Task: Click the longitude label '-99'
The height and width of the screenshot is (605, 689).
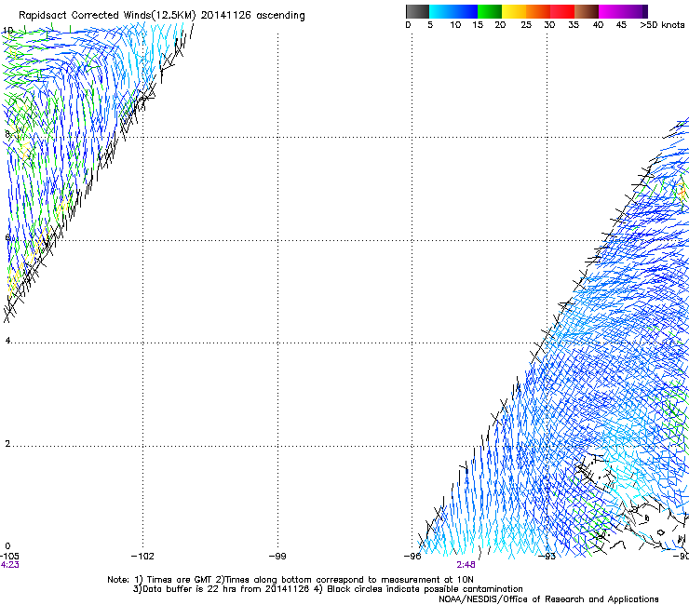Action: (277, 557)
